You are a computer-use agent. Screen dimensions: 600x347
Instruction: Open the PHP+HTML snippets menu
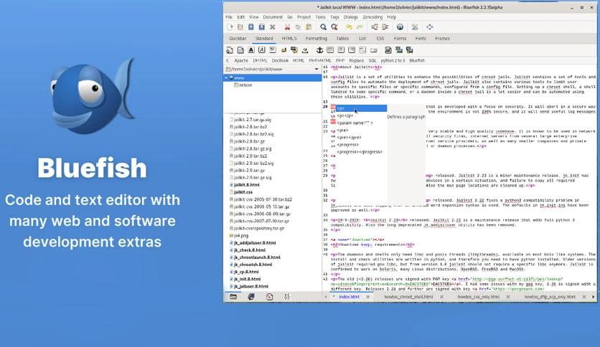pyautogui.click(x=320, y=61)
